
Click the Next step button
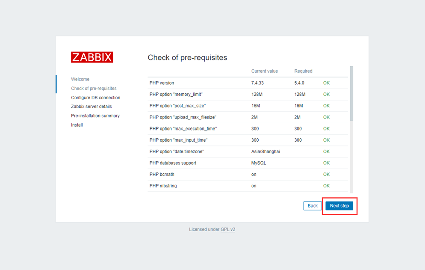pyautogui.click(x=339, y=206)
